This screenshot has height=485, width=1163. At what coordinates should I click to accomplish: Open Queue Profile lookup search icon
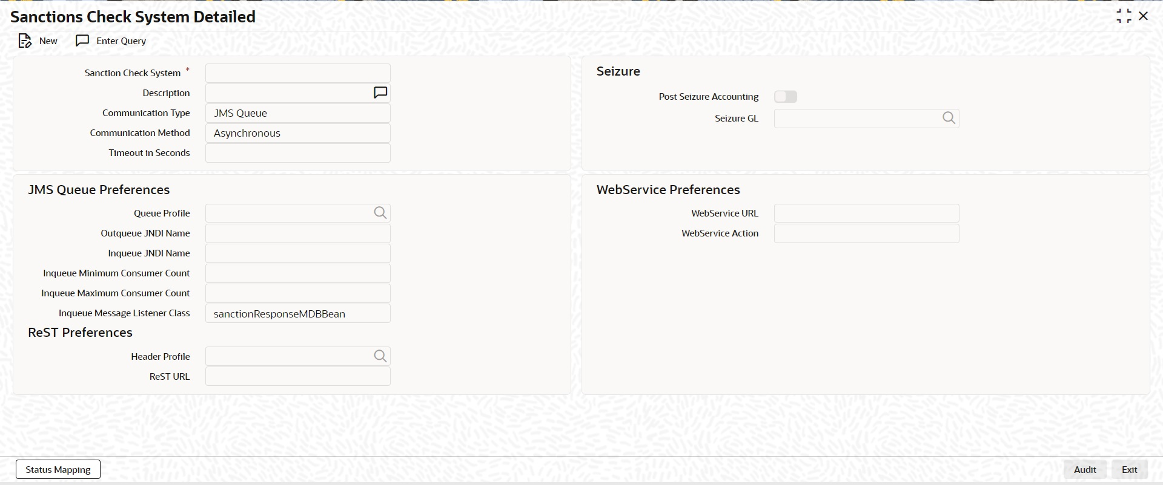[x=380, y=213]
